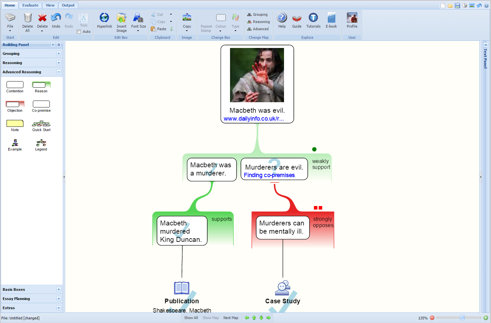The image size is (491, 323).
Task: Click the green down arrow navigation icon
Action: pos(261,318)
